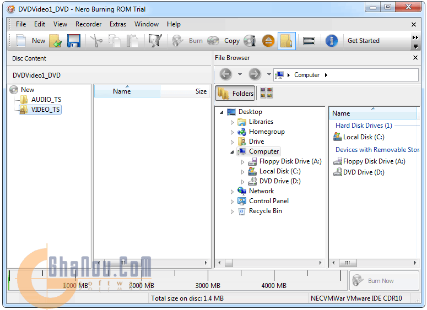Viewport: 427px width, 310px height.
Task: Open the Window menu
Action: [147, 24]
